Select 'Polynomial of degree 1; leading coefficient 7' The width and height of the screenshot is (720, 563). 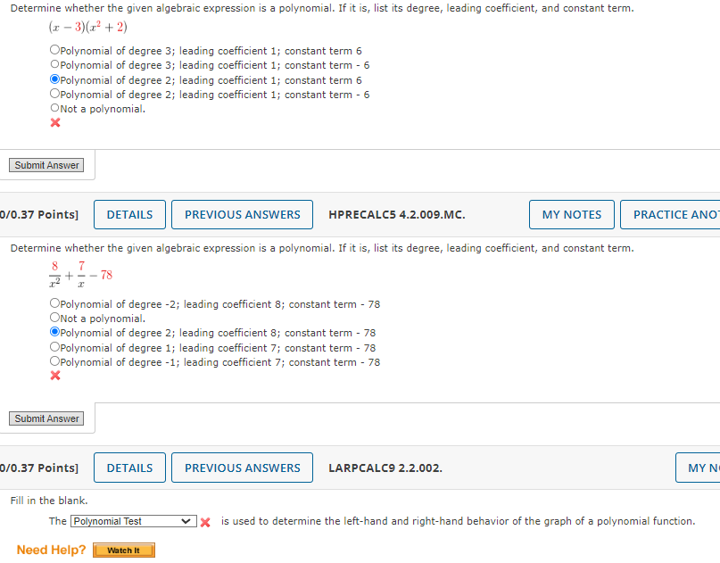tap(53, 347)
